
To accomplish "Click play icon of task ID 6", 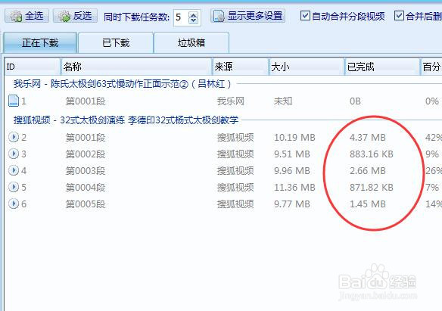I will pos(14,204).
